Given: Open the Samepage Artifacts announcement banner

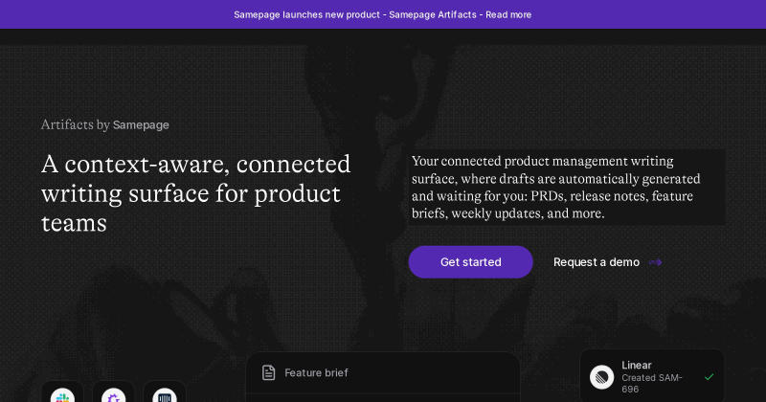Looking at the screenshot, I should pos(382,14).
